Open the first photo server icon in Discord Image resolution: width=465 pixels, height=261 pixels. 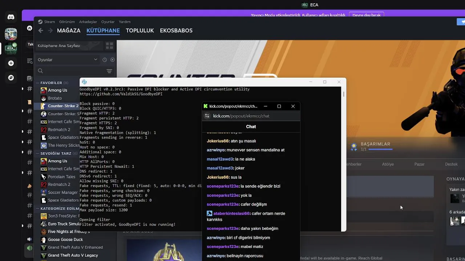point(11,34)
